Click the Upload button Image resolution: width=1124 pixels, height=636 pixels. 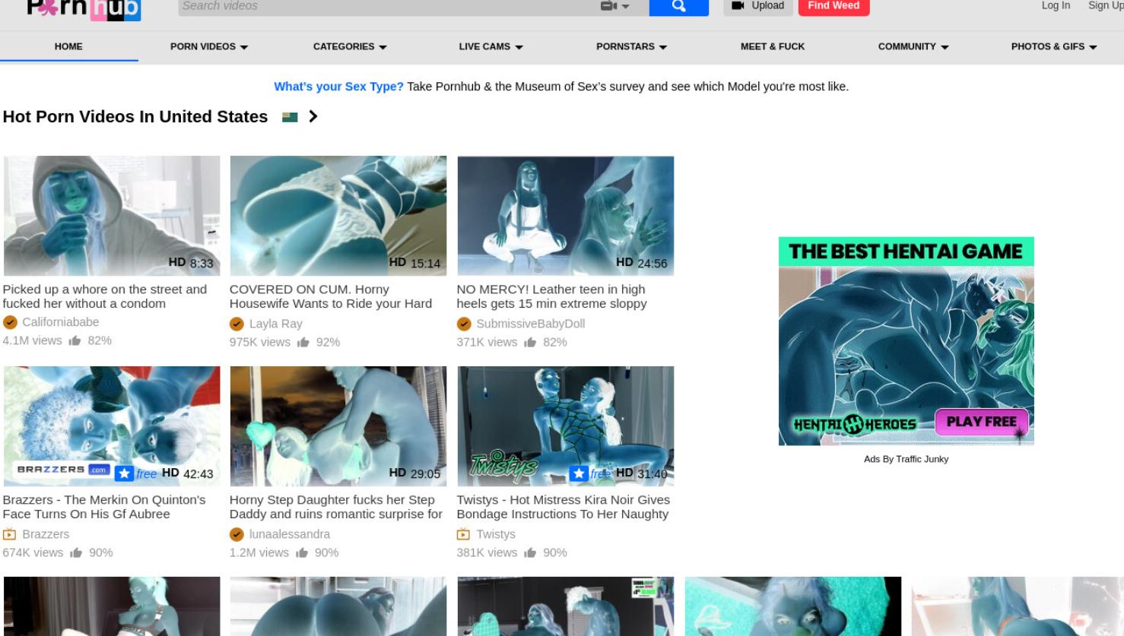click(x=758, y=6)
